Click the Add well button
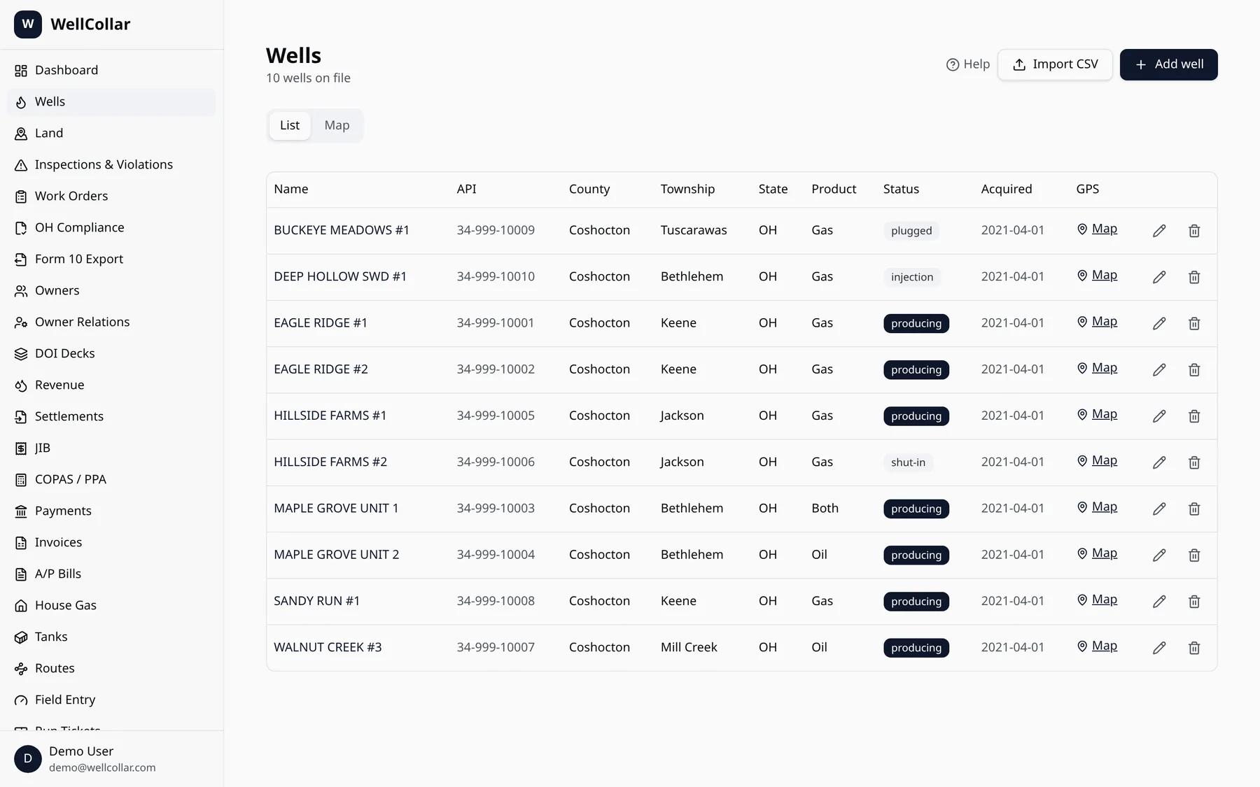The width and height of the screenshot is (1260, 787). tap(1168, 64)
